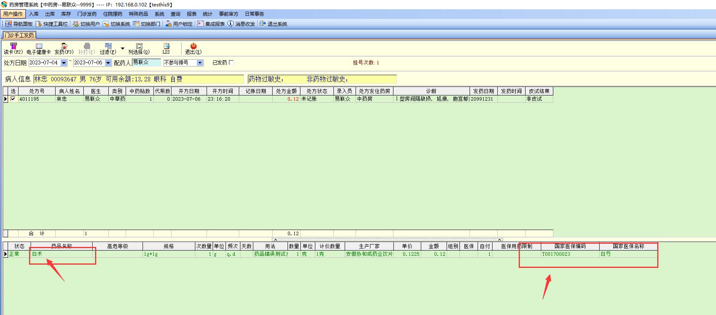This screenshot has width=716, height=315.
Task: Apply the 过滤(F) filter tool
Action: point(108,49)
